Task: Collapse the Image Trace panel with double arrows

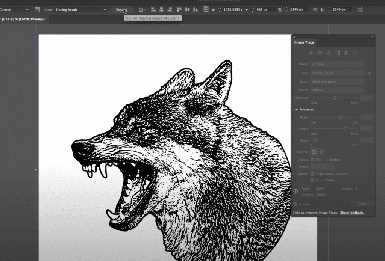Action: (372, 36)
